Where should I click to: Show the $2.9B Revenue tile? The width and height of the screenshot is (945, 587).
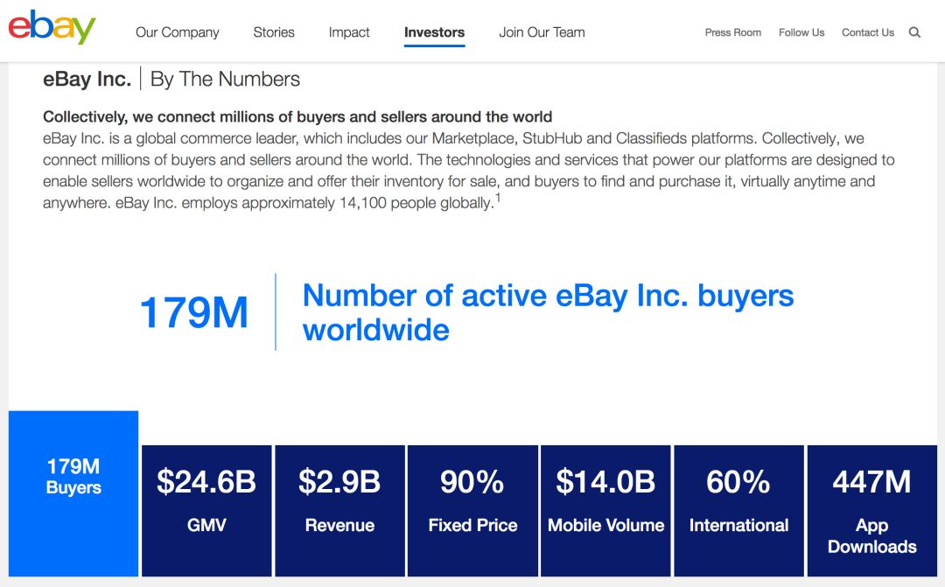[339, 511]
